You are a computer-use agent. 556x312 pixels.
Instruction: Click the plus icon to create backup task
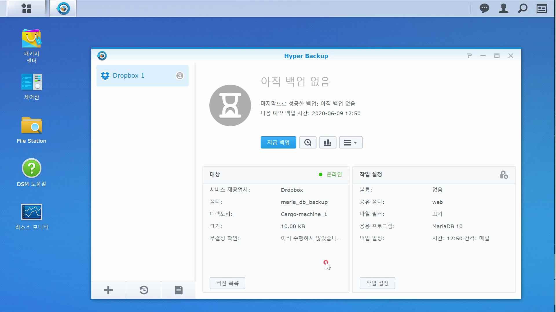[108, 290]
